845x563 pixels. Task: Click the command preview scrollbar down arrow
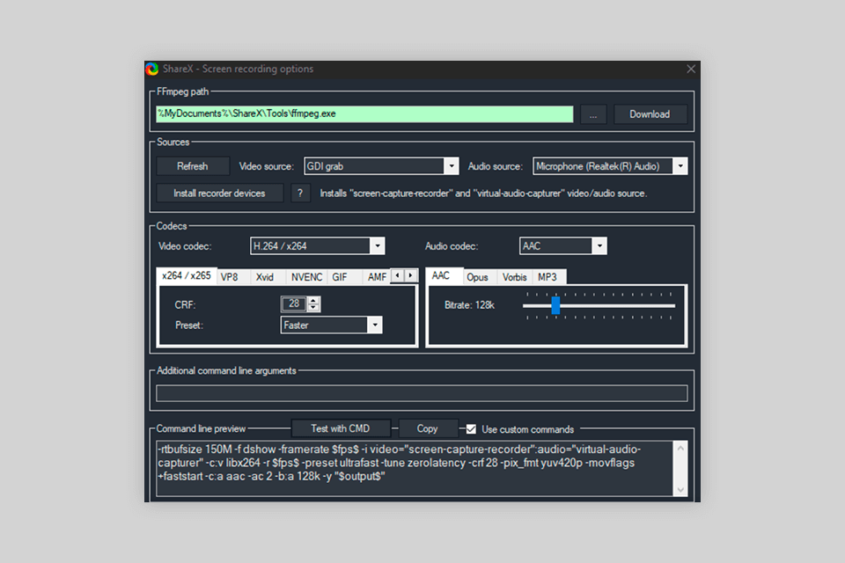click(680, 489)
